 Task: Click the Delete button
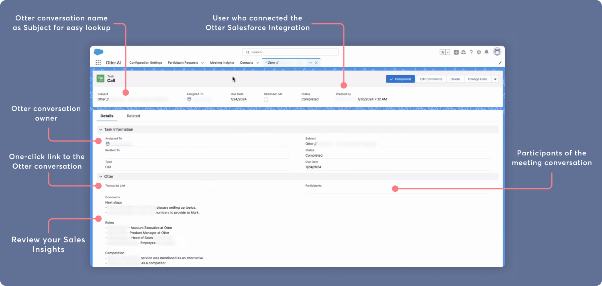click(x=455, y=79)
